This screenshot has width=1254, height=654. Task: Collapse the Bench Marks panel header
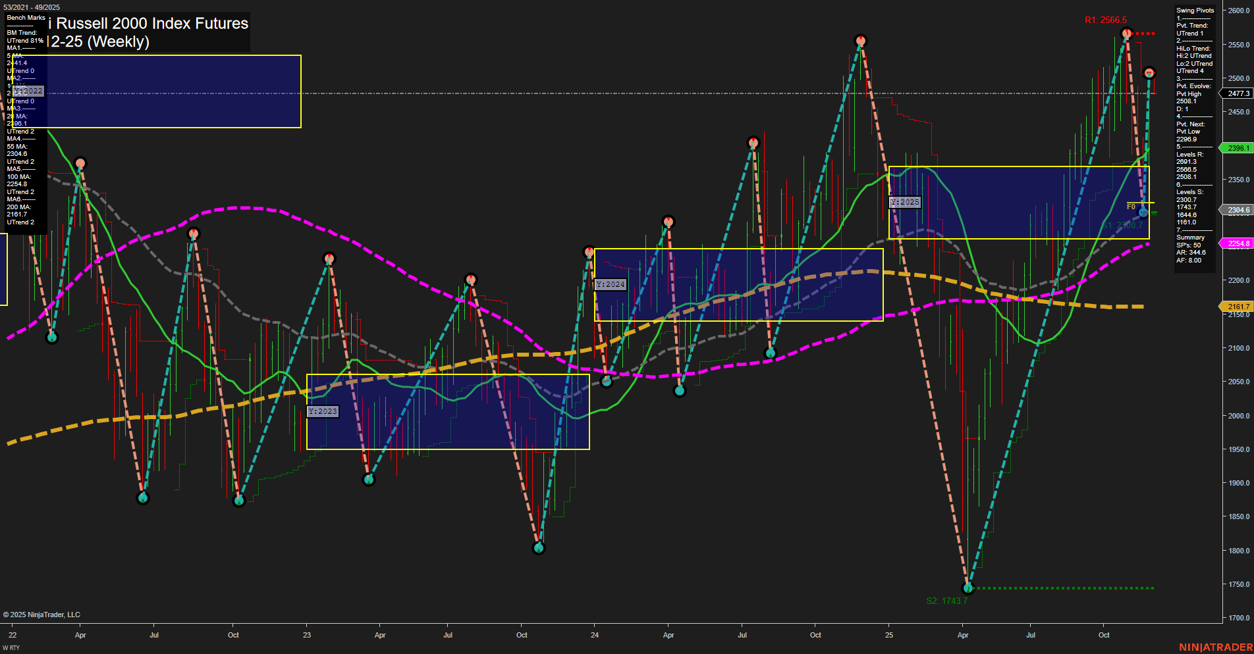(x=25, y=18)
